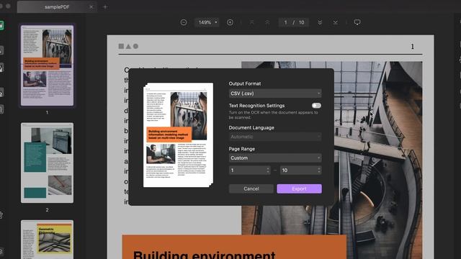Open the Page Range Custom dropdown
The width and height of the screenshot is (461, 259).
pyautogui.click(x=275, y=158)
